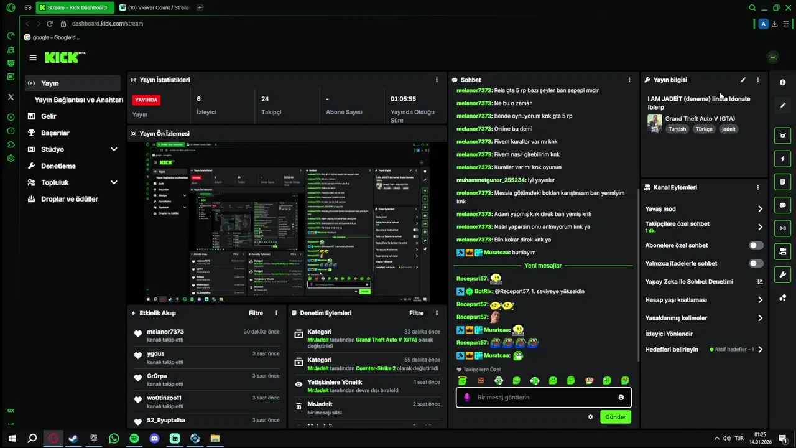This screenshot has width=796, height=448.
Task: Open Discord from the Windows taskbar
Action: [154, 438]
